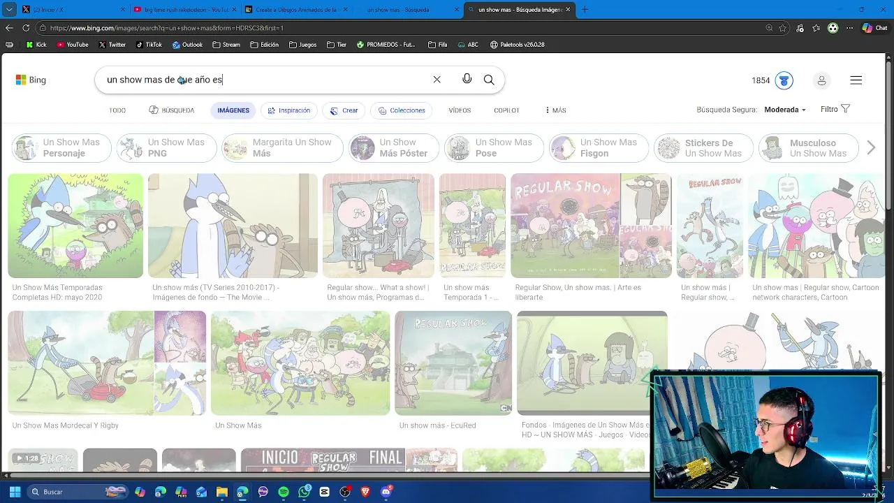The width and height of the screenshot is (894, 503).
Task: Open the Inspiración tab
Action: 289,110
